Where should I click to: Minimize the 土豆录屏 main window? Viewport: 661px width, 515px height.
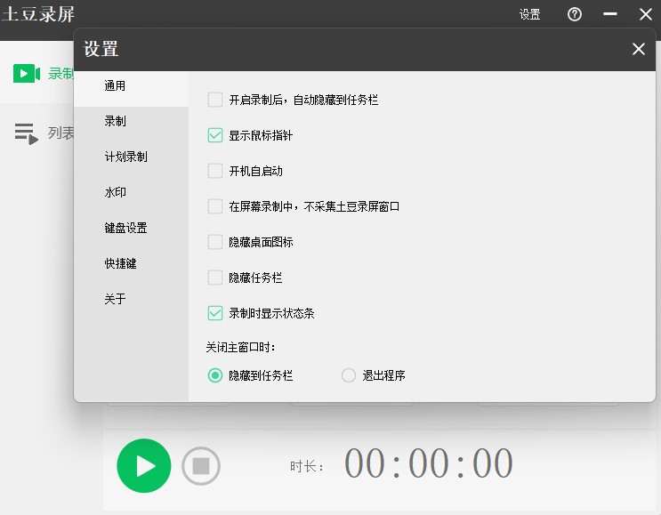pos(609,14)
